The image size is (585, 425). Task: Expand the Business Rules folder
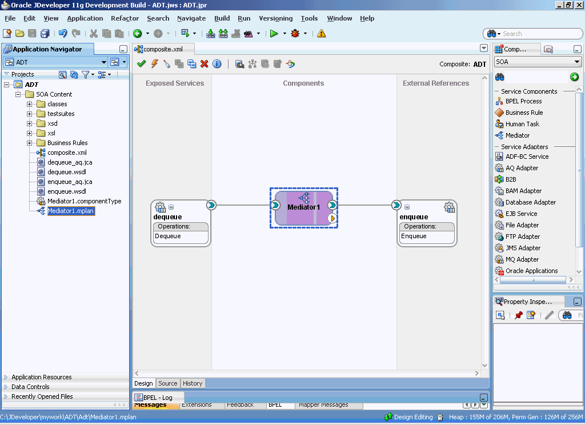point(29,143)
